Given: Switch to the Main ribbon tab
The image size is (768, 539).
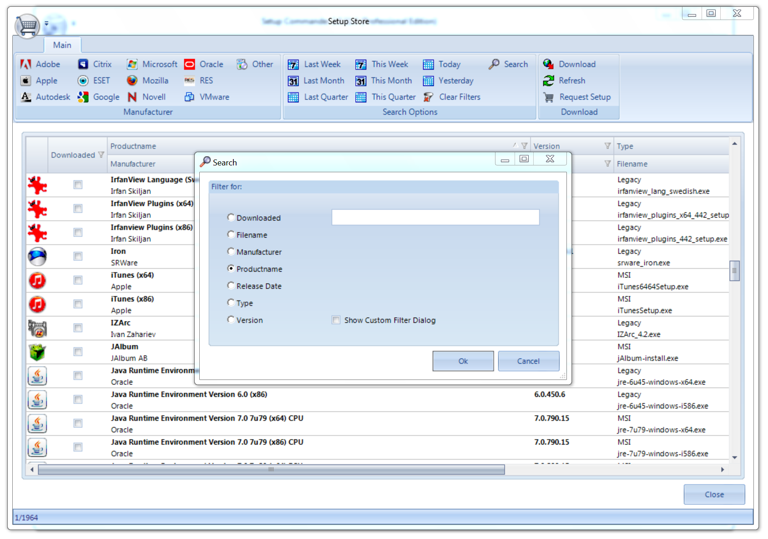Looking at the screenshot, I should point(62,45).
